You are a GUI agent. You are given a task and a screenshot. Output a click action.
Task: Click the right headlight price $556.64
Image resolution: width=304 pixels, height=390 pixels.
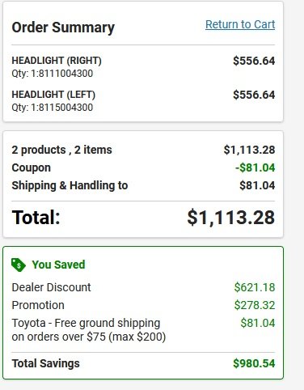coord(254,61)
